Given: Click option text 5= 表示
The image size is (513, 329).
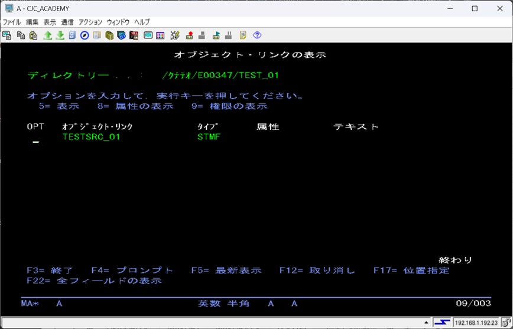Looking at the screenshot, I should (x=59, y=106).
